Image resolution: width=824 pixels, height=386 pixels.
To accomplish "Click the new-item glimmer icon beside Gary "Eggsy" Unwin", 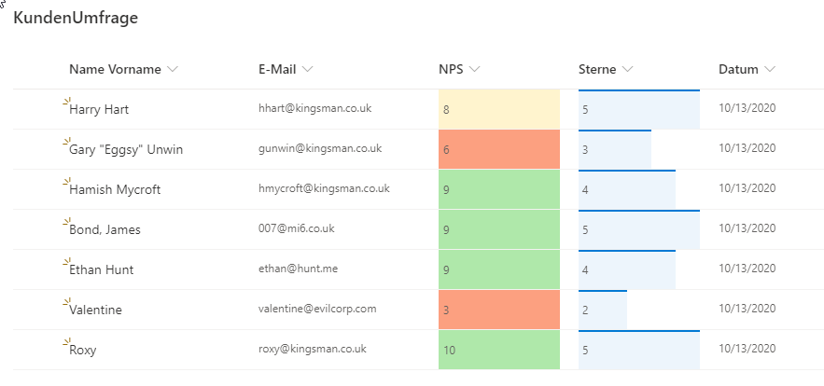I will (66, 142).
